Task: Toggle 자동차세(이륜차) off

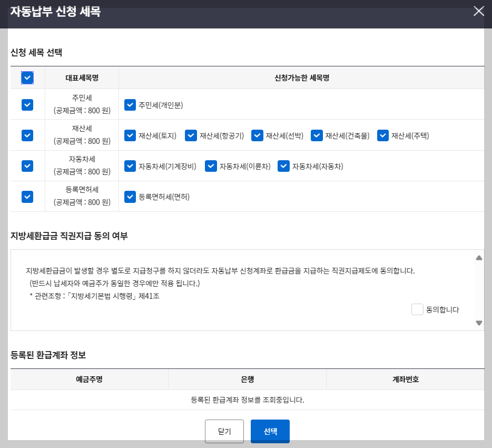Action: pos(211,166)
